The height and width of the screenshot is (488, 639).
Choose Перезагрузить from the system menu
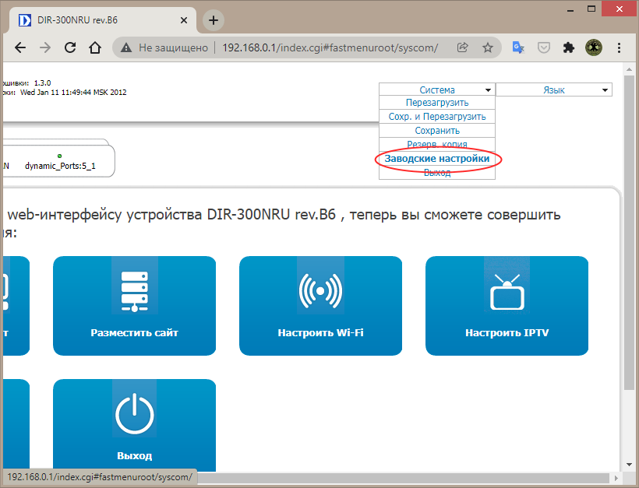[x=437, y=103]
